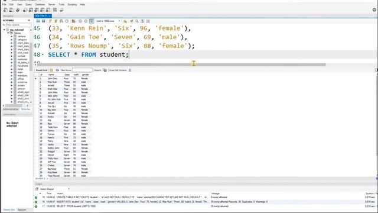The height and width of the screenshot is (213, 378).
Task: Execute the script with lightning icon
Action: 50,21
